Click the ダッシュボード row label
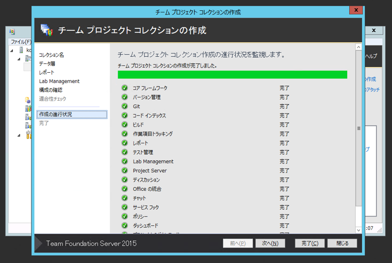The width and height of the screenshot is (392, 263). pyautogui.click(x=145, y=225)
